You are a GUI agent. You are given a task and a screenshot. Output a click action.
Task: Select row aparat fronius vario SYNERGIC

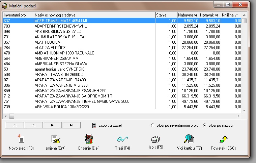[122, 69]
